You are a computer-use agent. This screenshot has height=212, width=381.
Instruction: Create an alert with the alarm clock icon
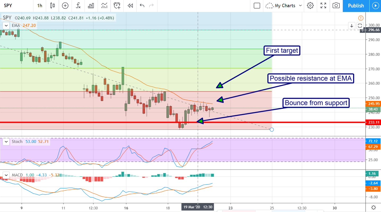coord(117,6)
